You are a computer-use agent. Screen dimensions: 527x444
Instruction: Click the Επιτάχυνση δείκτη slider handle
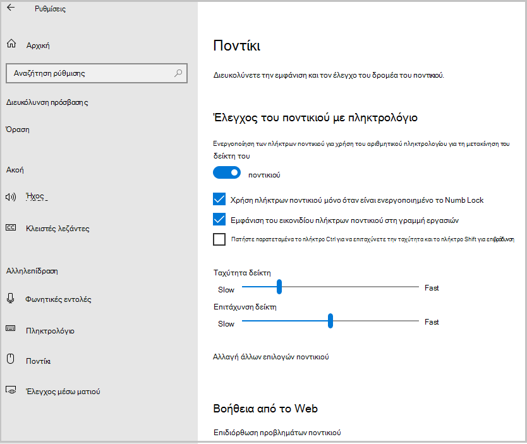330,321
